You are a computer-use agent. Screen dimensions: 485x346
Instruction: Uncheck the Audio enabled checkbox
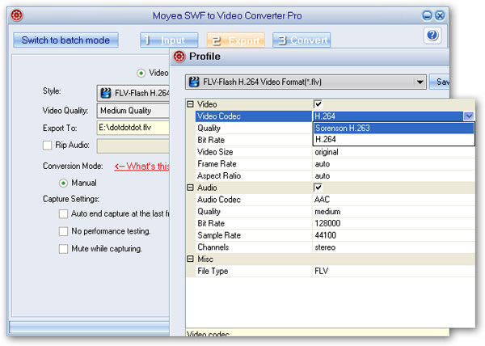(318, 188)
